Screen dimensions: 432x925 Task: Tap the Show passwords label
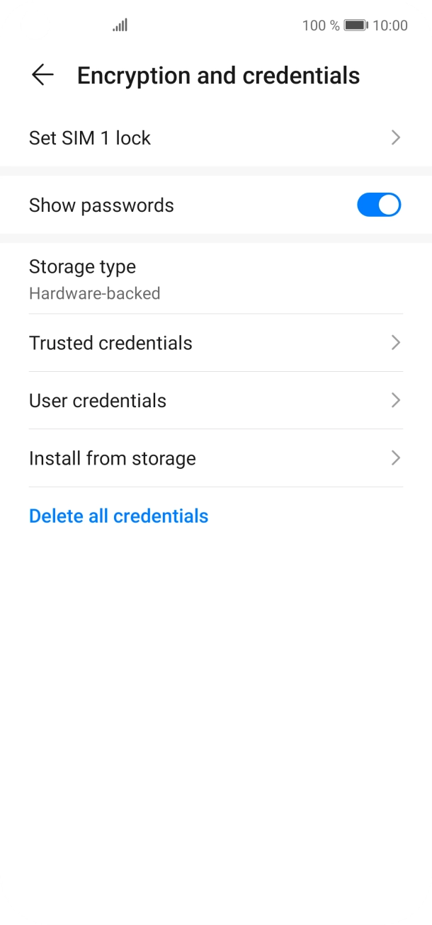click(101, 205)
